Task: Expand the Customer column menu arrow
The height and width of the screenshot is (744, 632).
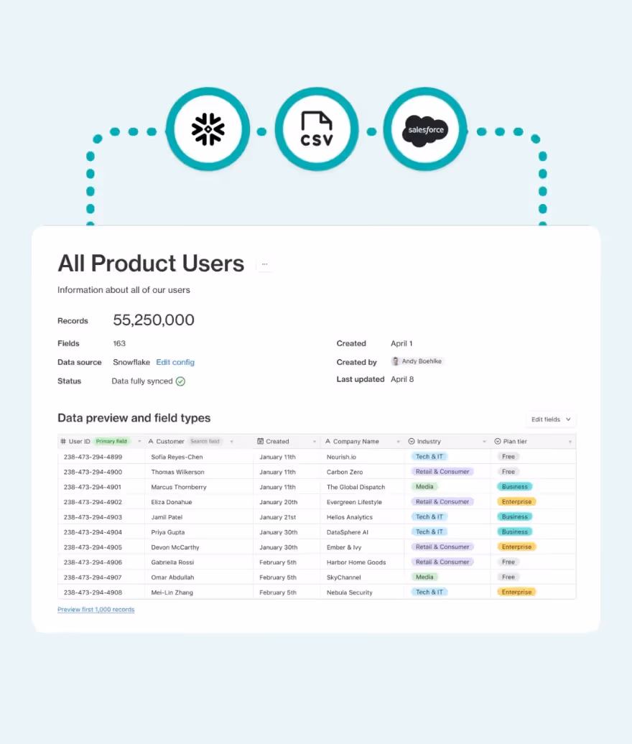Action: pyautogui.click(x=231, y=441)
